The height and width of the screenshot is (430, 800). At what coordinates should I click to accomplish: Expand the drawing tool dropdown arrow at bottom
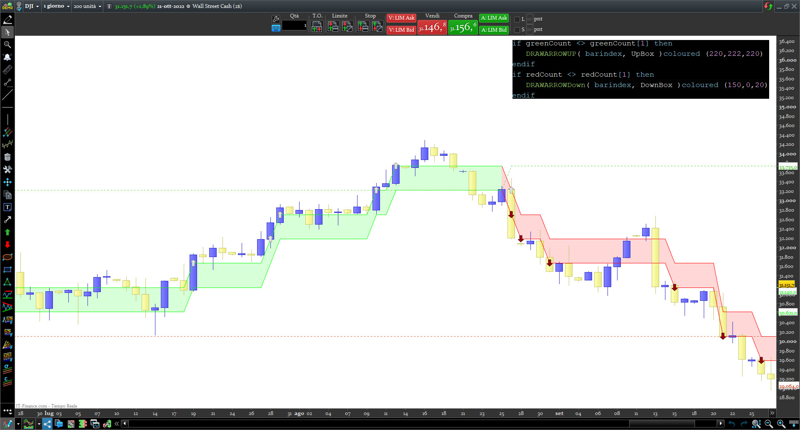18,424
